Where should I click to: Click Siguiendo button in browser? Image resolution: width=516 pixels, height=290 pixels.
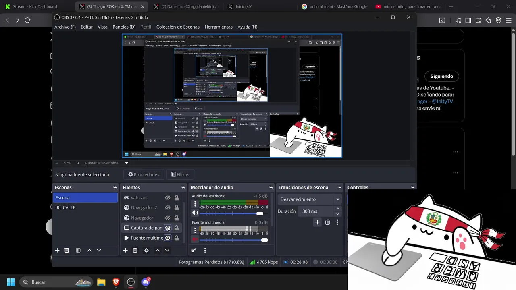(441, 76)
